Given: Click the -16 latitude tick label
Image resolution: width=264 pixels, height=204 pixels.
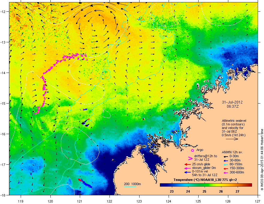Looking at the screenshot, I should coord(3,134).
